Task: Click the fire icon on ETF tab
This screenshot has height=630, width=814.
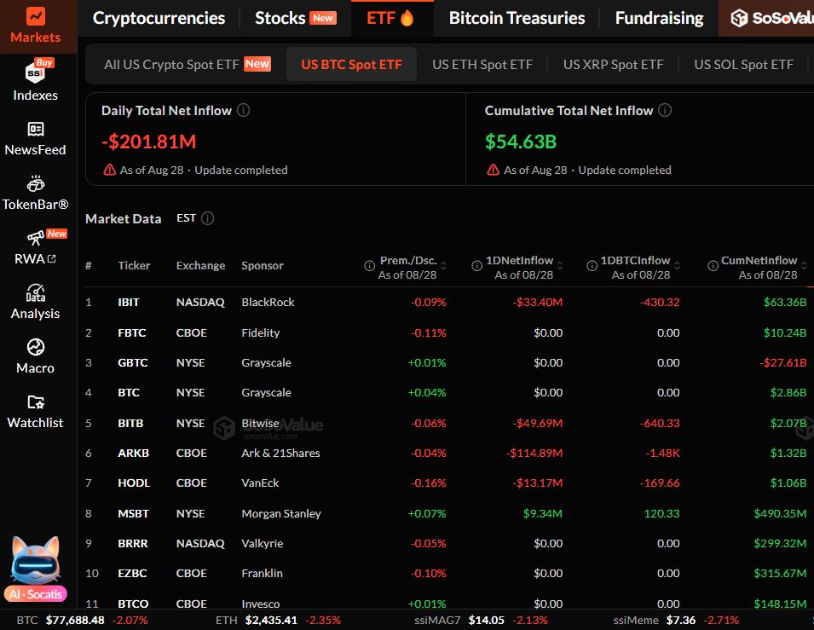Action: pyautogui.click(x=407, y=18)
